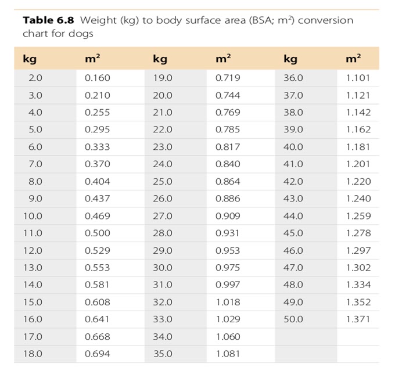Select the 19.0 kg weight cell

click(163, 78)
